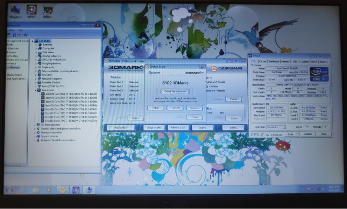Click the 6102 3DMarks score text
This screenshot has width=347, height=209.
(175, 83)
